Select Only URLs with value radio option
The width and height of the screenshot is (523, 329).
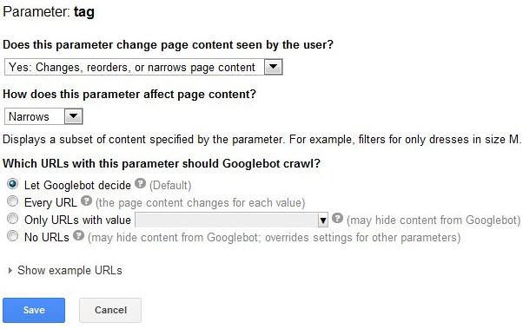pyautogui.click(x=13, y=219)
